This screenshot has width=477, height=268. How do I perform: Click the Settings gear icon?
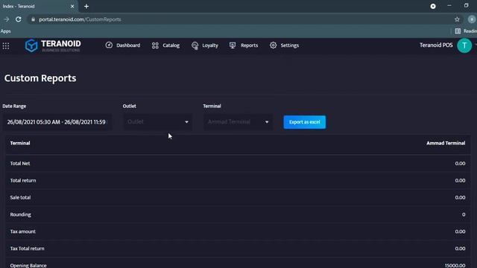(x=274, y=45)
